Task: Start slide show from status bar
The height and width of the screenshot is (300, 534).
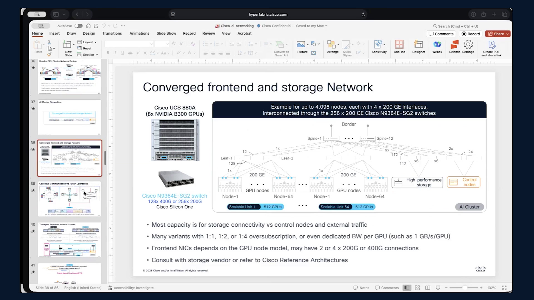Action: tap(438, 288)
